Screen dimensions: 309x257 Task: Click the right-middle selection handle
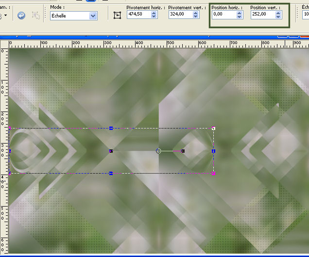tap(213, 151)
